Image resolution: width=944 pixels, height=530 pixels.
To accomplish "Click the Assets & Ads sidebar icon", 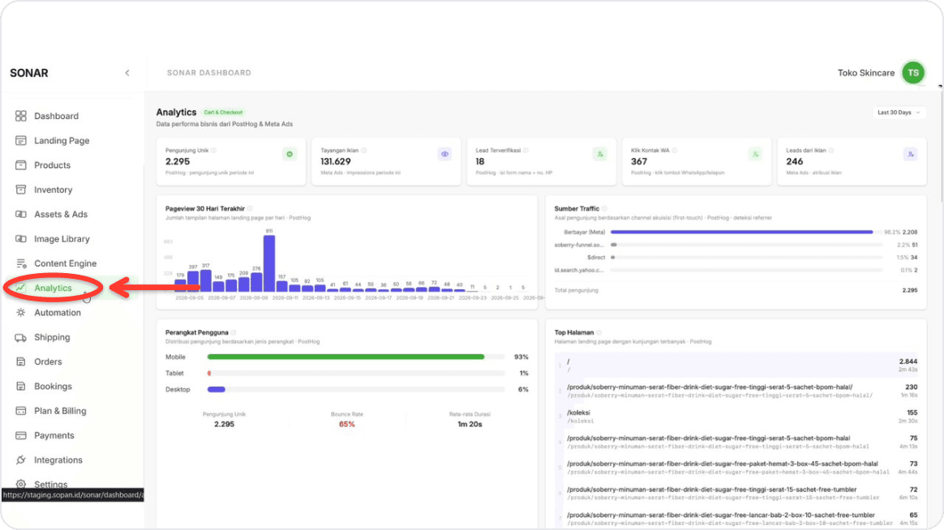I will click(21, 214).
